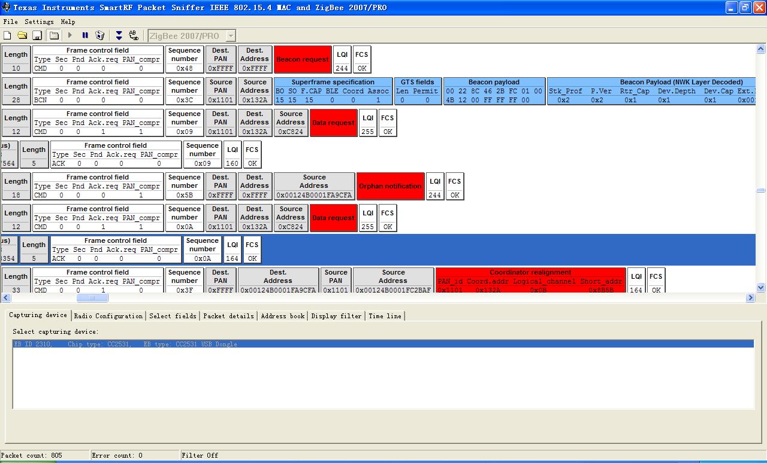Viewport: 767px width, 463px height.
Task: Click Data request in sequence 0x0A packet
Action: [334, 218]
